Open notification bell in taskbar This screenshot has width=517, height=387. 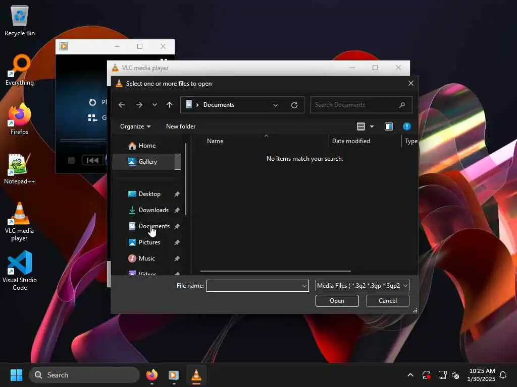(x=503, y=375)
